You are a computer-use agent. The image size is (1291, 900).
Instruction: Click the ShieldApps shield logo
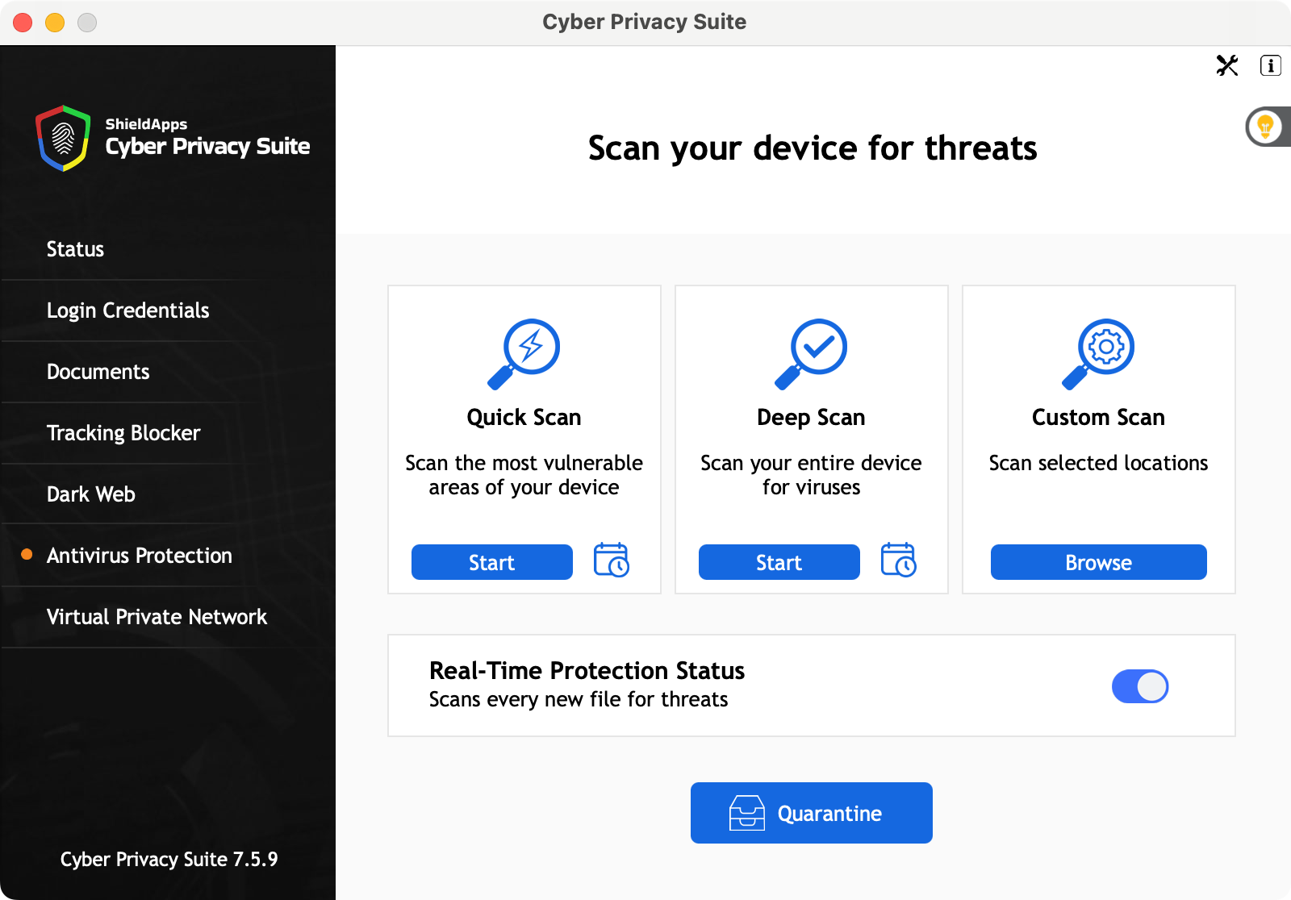pos(63,138)
